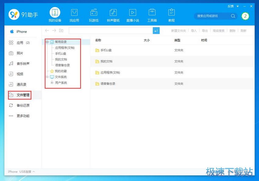Go forward with the right arrow
This screenshot has height=181, width=259.
click(x=54, y=30)
